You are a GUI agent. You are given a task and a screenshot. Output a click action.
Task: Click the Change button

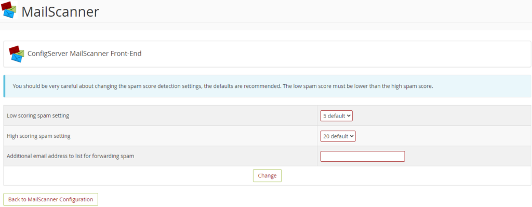point(268,176)
